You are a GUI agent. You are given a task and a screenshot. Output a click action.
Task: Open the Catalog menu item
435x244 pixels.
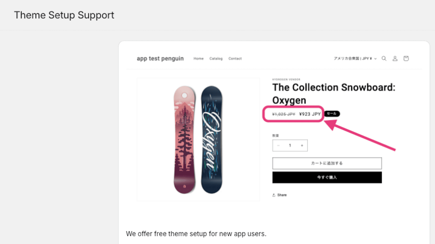(x=216, y=59)
